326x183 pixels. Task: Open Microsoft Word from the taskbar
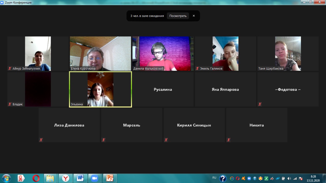pos(80,178)
